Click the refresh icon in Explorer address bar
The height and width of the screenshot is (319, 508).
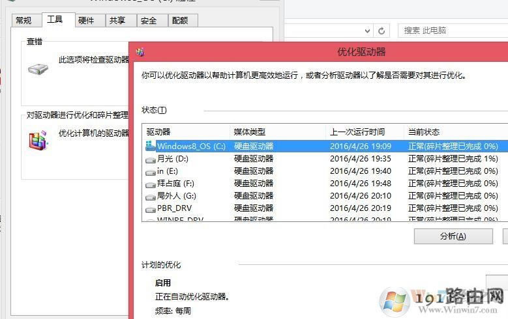tap(381, 31)
